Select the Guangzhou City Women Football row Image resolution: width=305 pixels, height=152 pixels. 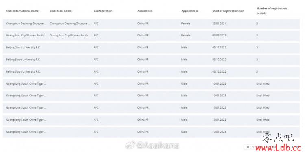point(151,36)
